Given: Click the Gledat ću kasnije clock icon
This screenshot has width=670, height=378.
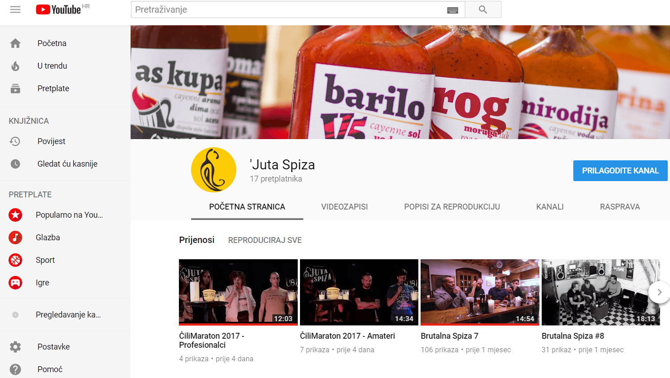Looking at the screenshot, I should click(x=15, y=164).
